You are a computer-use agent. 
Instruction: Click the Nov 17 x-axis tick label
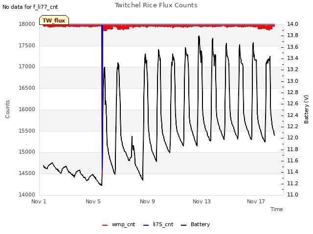coord(256,201)
